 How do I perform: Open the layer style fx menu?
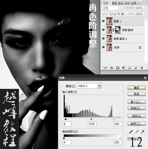[x=112, y=68]
